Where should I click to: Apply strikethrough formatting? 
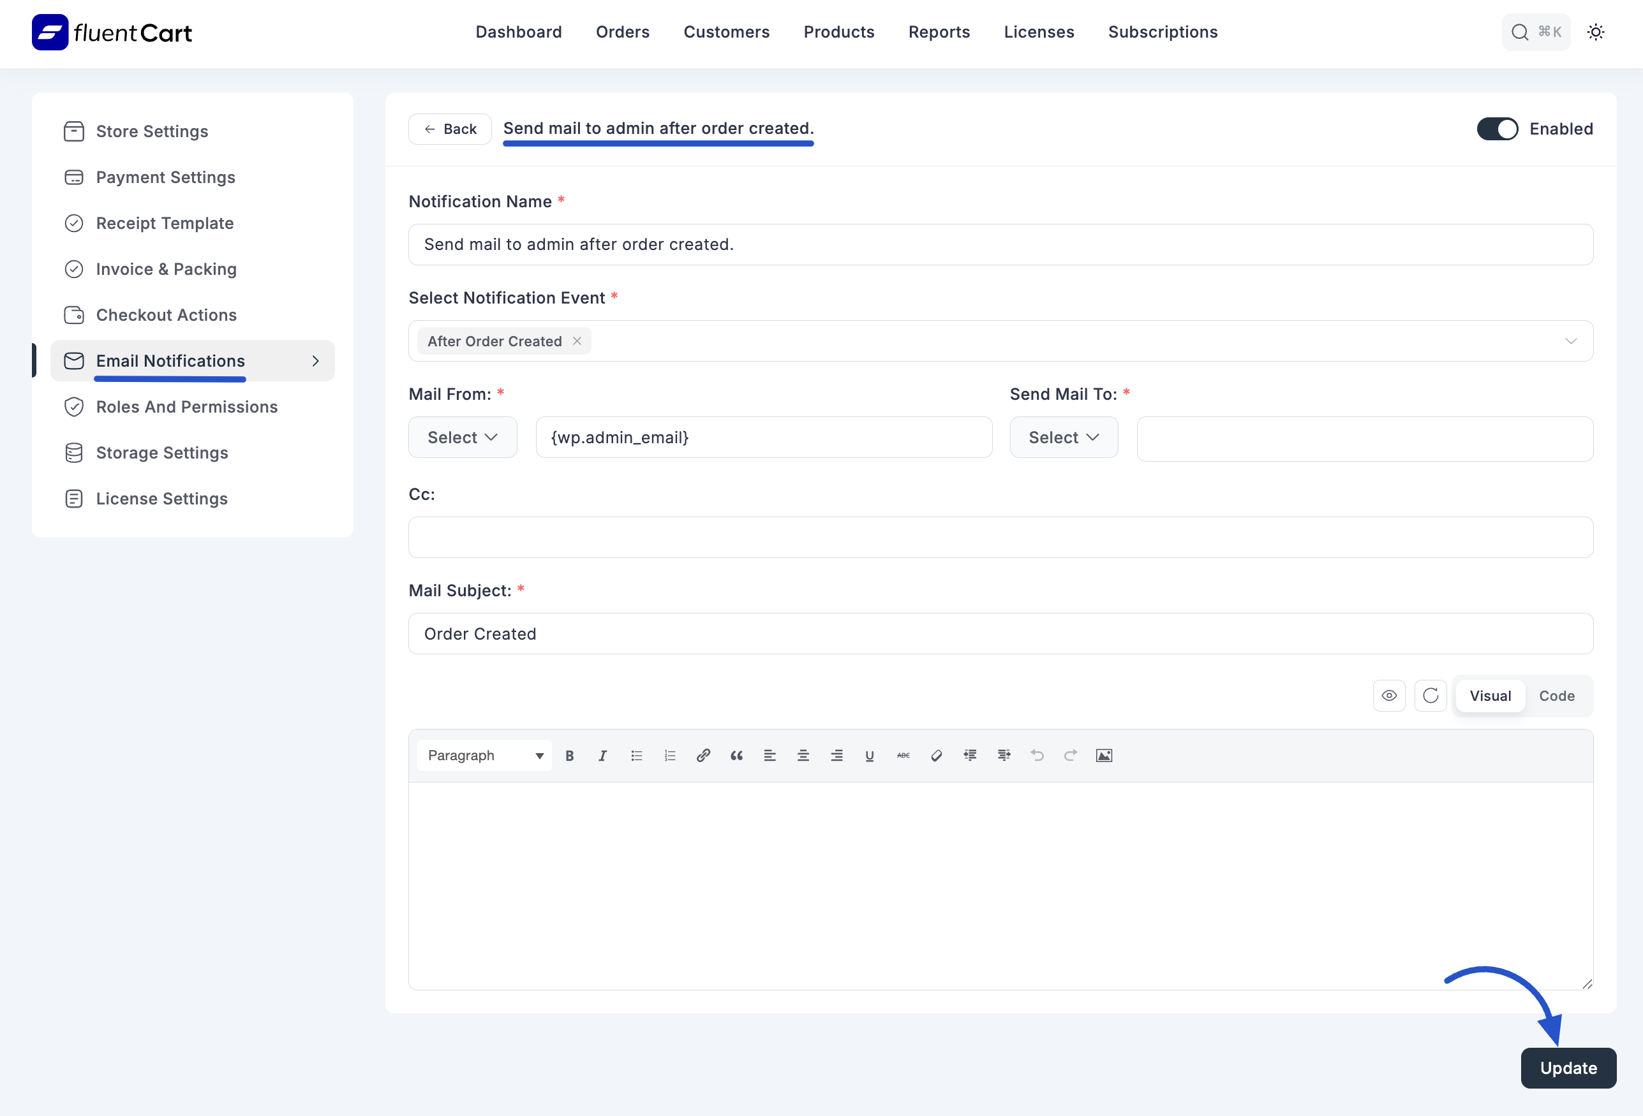(x=903, y=755)
